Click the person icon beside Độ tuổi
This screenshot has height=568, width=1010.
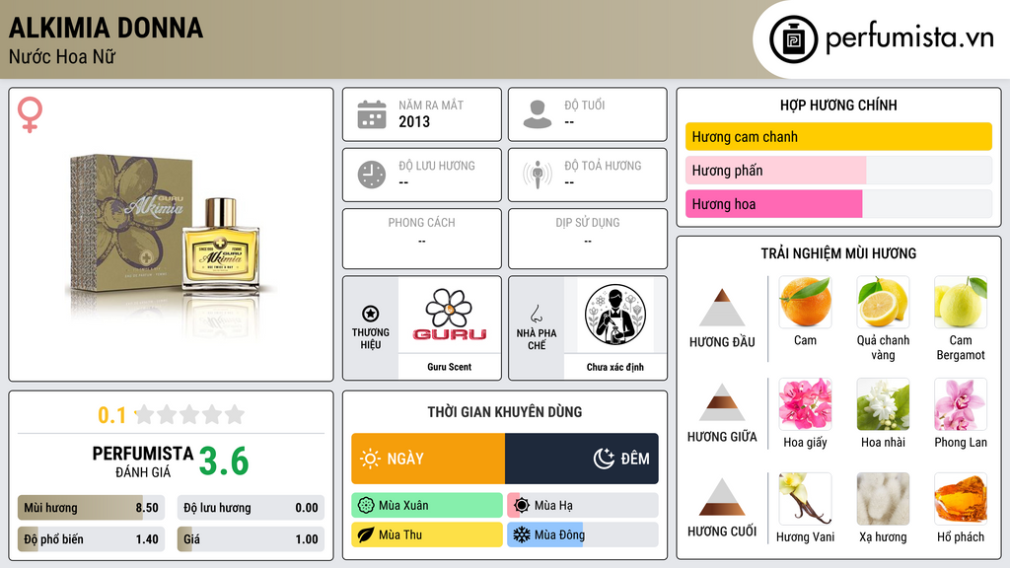538,114
